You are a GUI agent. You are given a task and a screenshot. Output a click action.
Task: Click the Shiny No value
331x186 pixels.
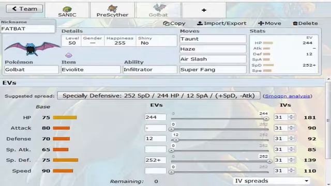tap(145, 43)
